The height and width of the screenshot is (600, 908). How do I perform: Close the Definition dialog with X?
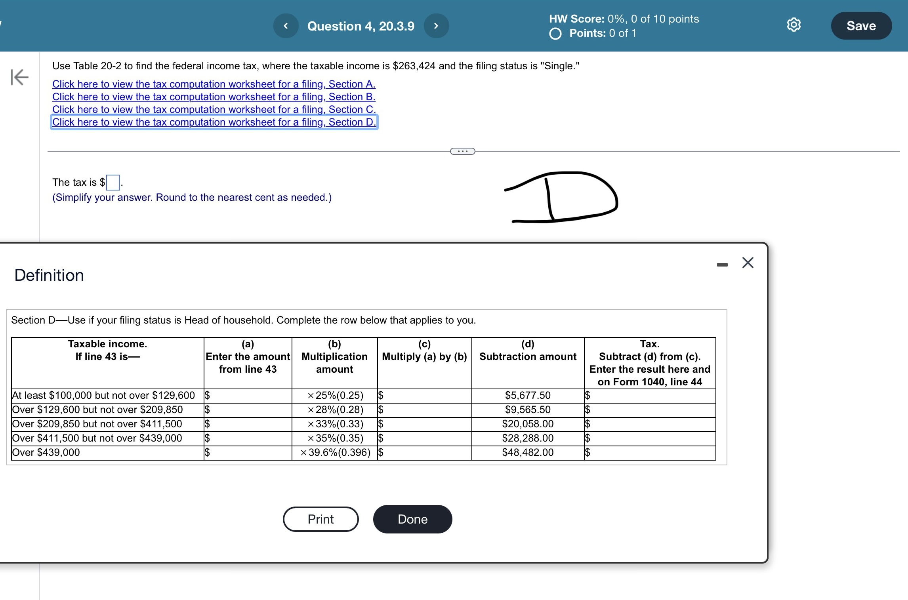point(748,263)
